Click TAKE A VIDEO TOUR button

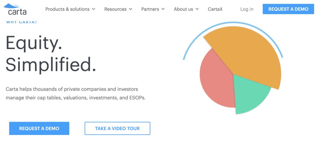[117, 128]
